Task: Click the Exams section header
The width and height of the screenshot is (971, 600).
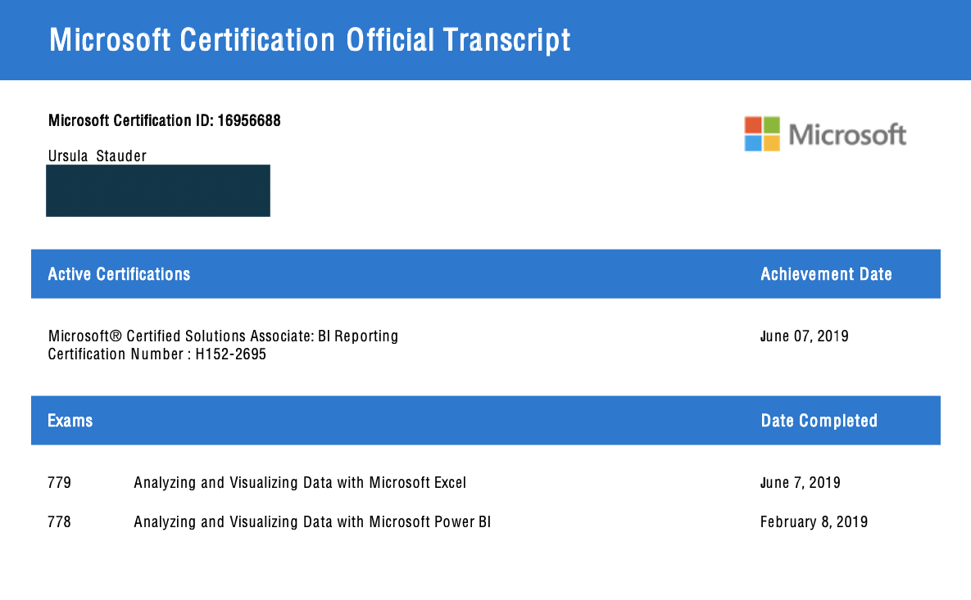Action: click(70, 421)
